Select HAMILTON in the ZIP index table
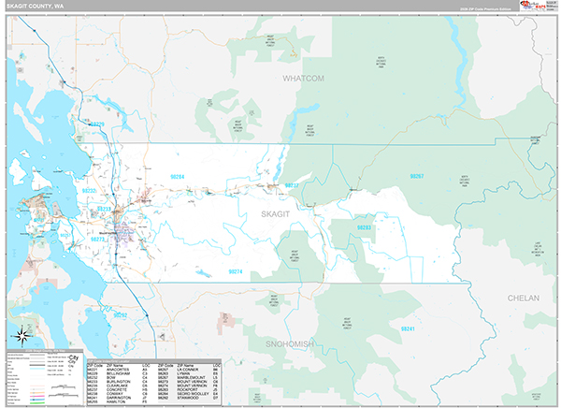 tap(116, 401)
